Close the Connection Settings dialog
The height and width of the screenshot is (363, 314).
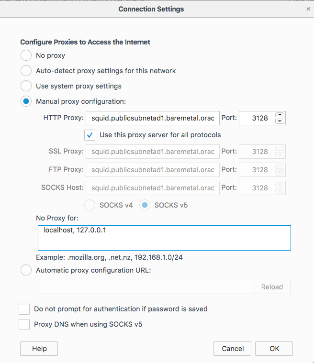pos(308,9)
